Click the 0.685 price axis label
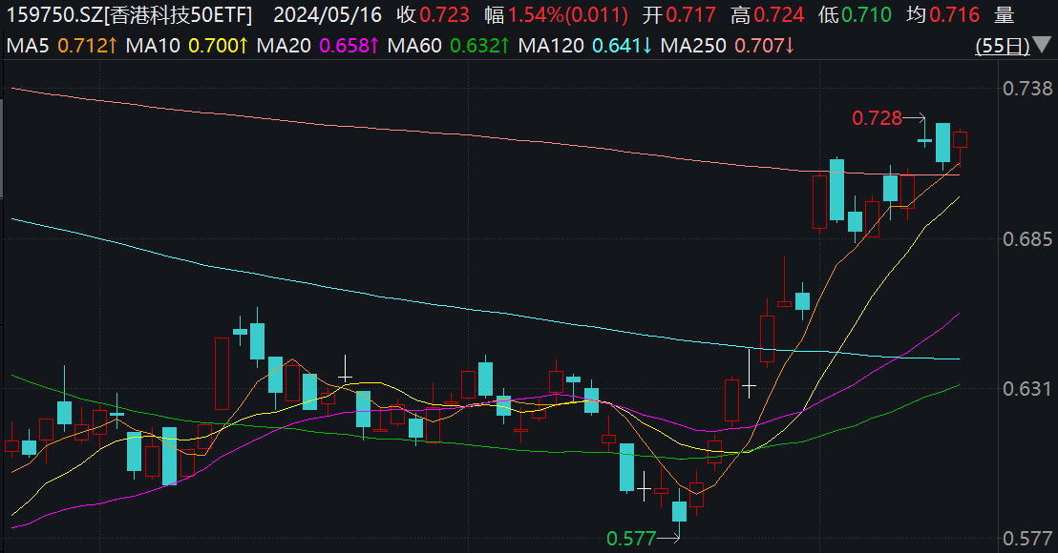 (1027, 238)
